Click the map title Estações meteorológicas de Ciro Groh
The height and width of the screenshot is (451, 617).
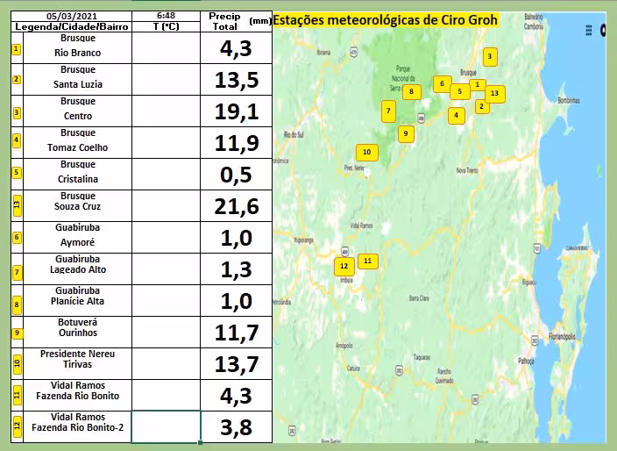point(386,20)
